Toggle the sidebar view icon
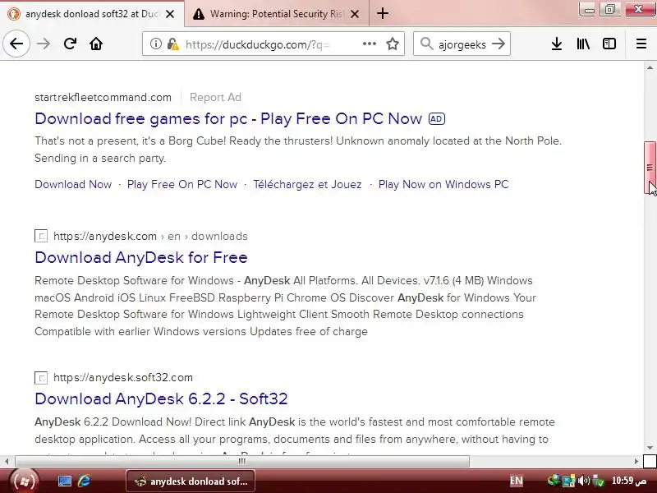The width and height of the screenshot is (657, 493). pyautogui.click(x=609, y=44)
